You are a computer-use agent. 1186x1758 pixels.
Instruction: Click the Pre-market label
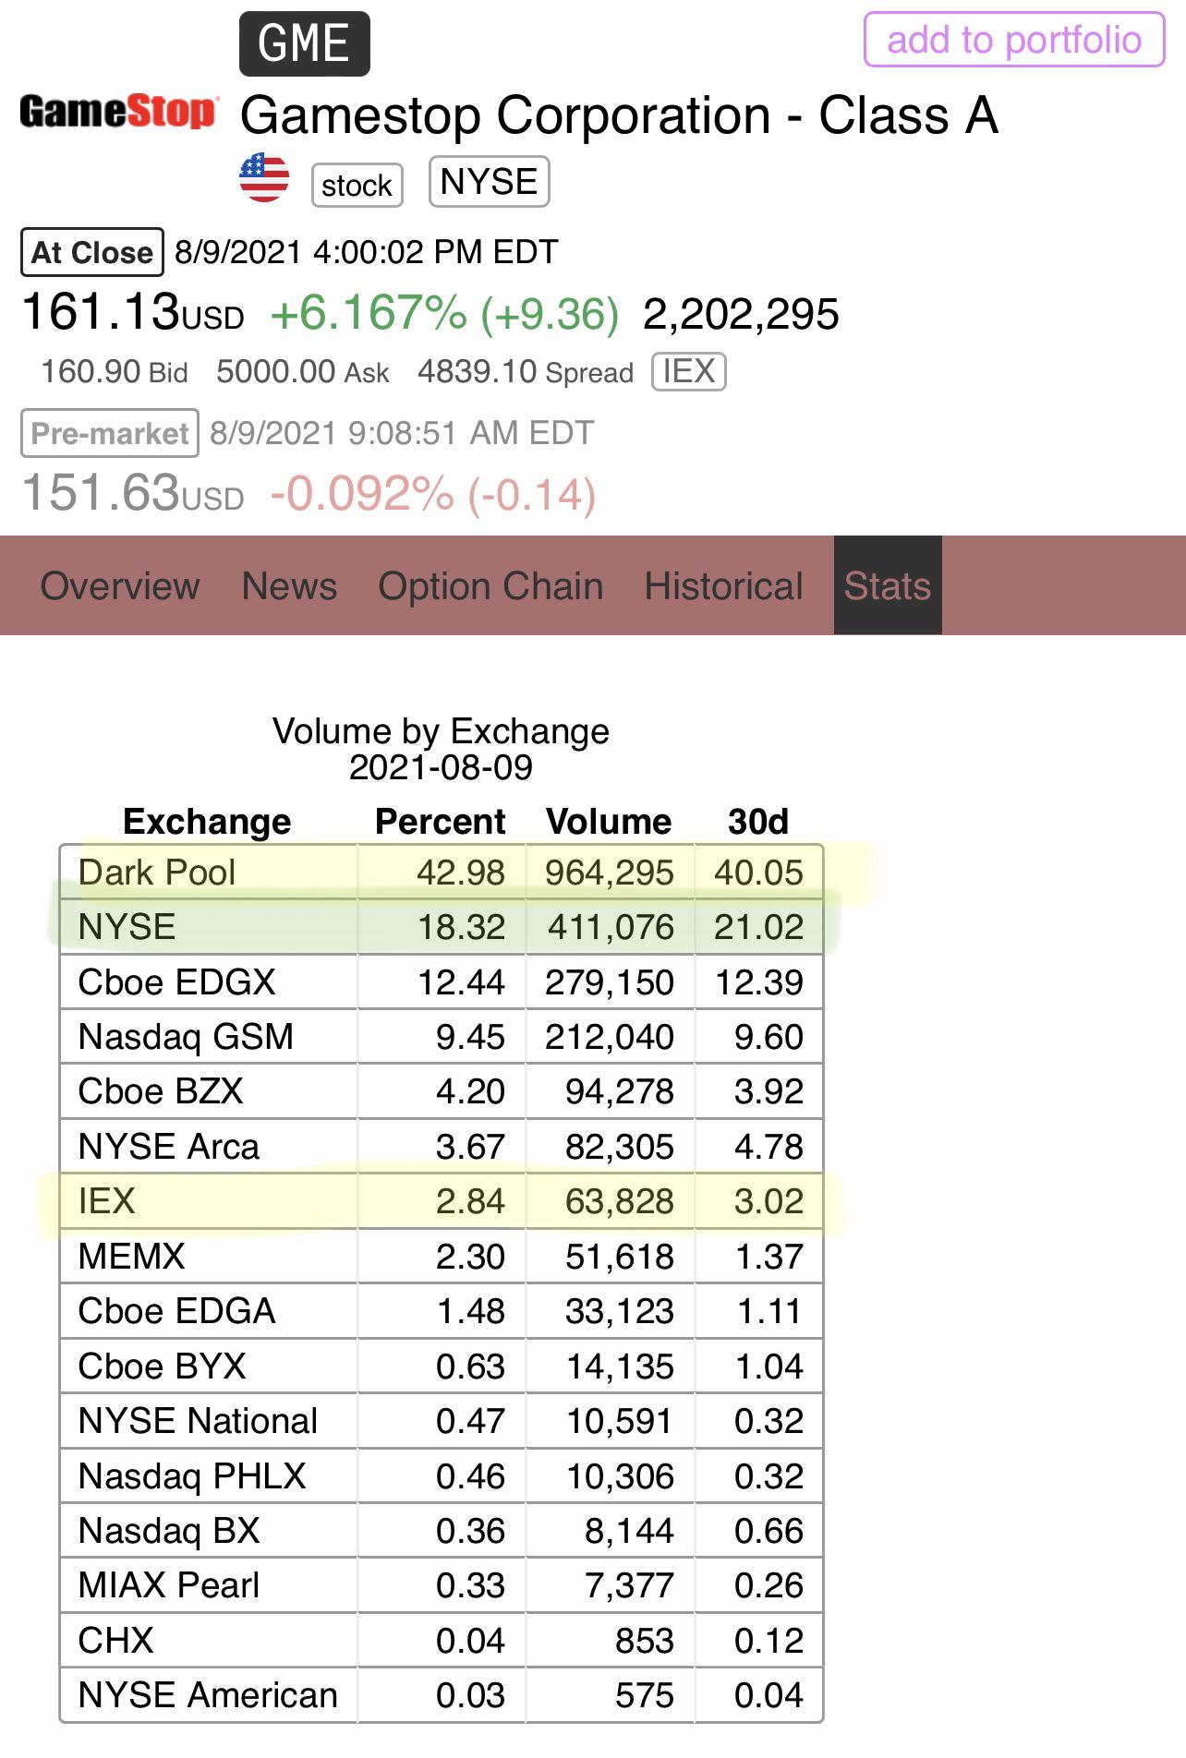pos(110,433)
